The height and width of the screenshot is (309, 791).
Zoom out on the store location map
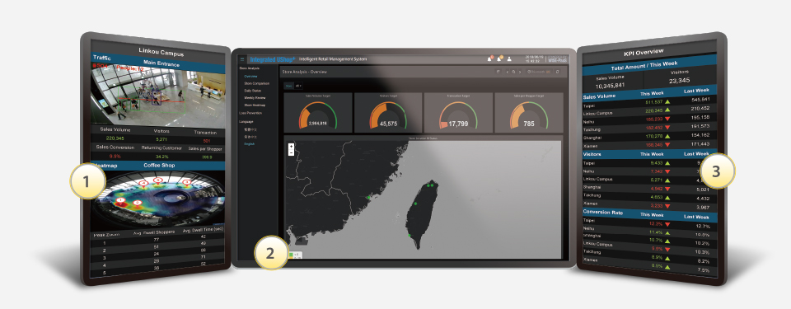[x=291, y=152]
